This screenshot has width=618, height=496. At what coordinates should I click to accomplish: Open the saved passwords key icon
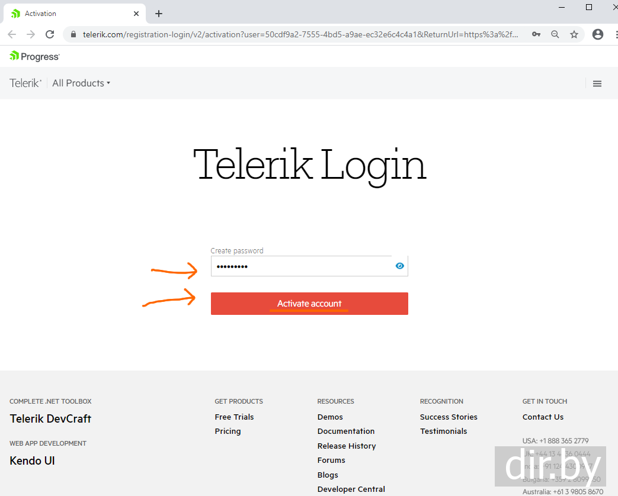click(x=536, y=34)
